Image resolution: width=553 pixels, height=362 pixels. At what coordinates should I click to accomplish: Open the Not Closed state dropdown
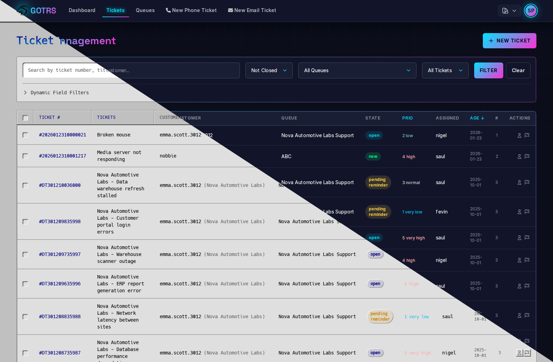(269, 70)
